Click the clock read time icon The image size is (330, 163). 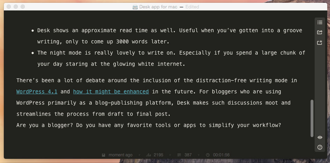point(208,155)
